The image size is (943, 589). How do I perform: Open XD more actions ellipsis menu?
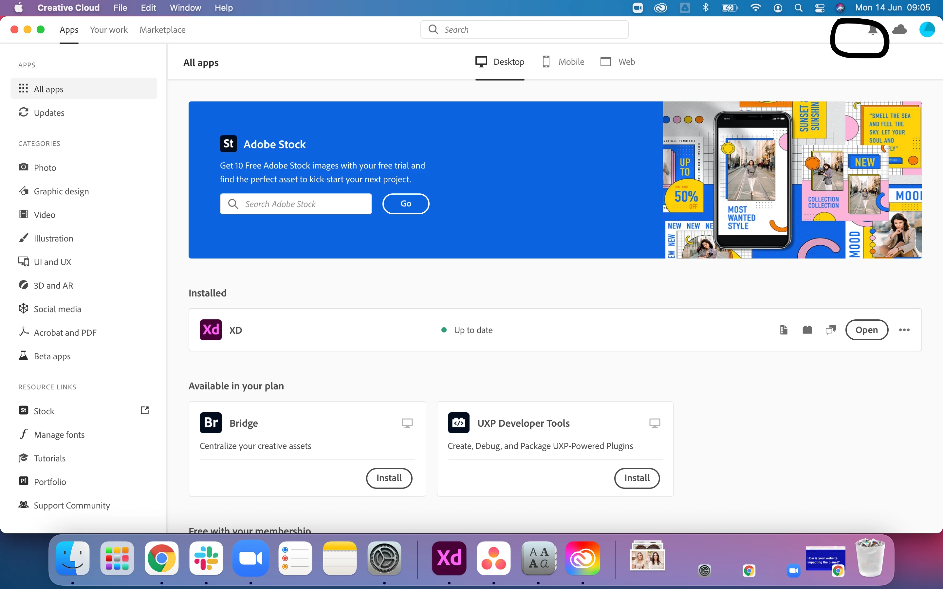pyautogui.click(x=904, y=330)
